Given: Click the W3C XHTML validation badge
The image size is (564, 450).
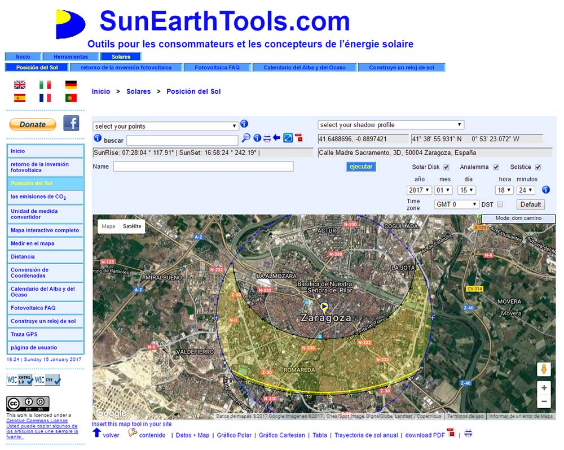Looking at the screenshot, I should tap(20, 380).
